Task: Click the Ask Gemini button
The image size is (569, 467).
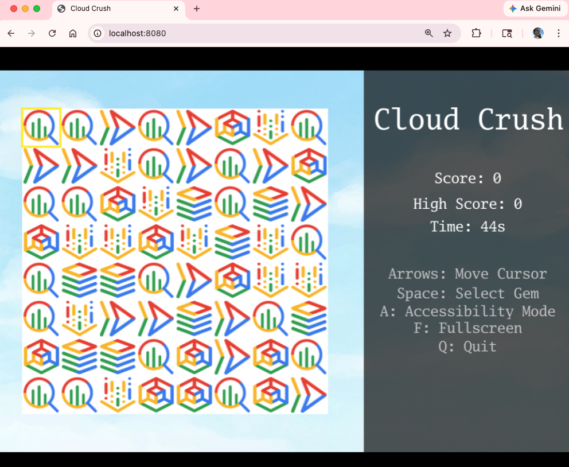Action: click(534, 9)
